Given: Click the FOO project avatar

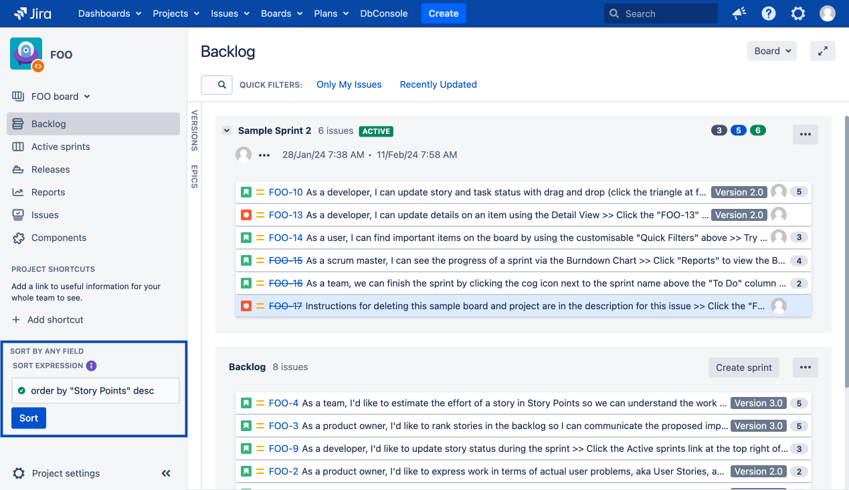Looking at the screenshot, I should [26, 54].
